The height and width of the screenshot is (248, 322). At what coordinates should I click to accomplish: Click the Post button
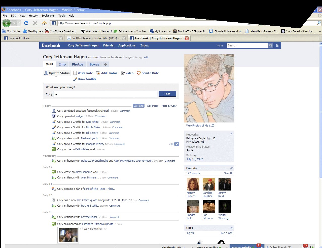pyautogui.click(x=167, y=94)
